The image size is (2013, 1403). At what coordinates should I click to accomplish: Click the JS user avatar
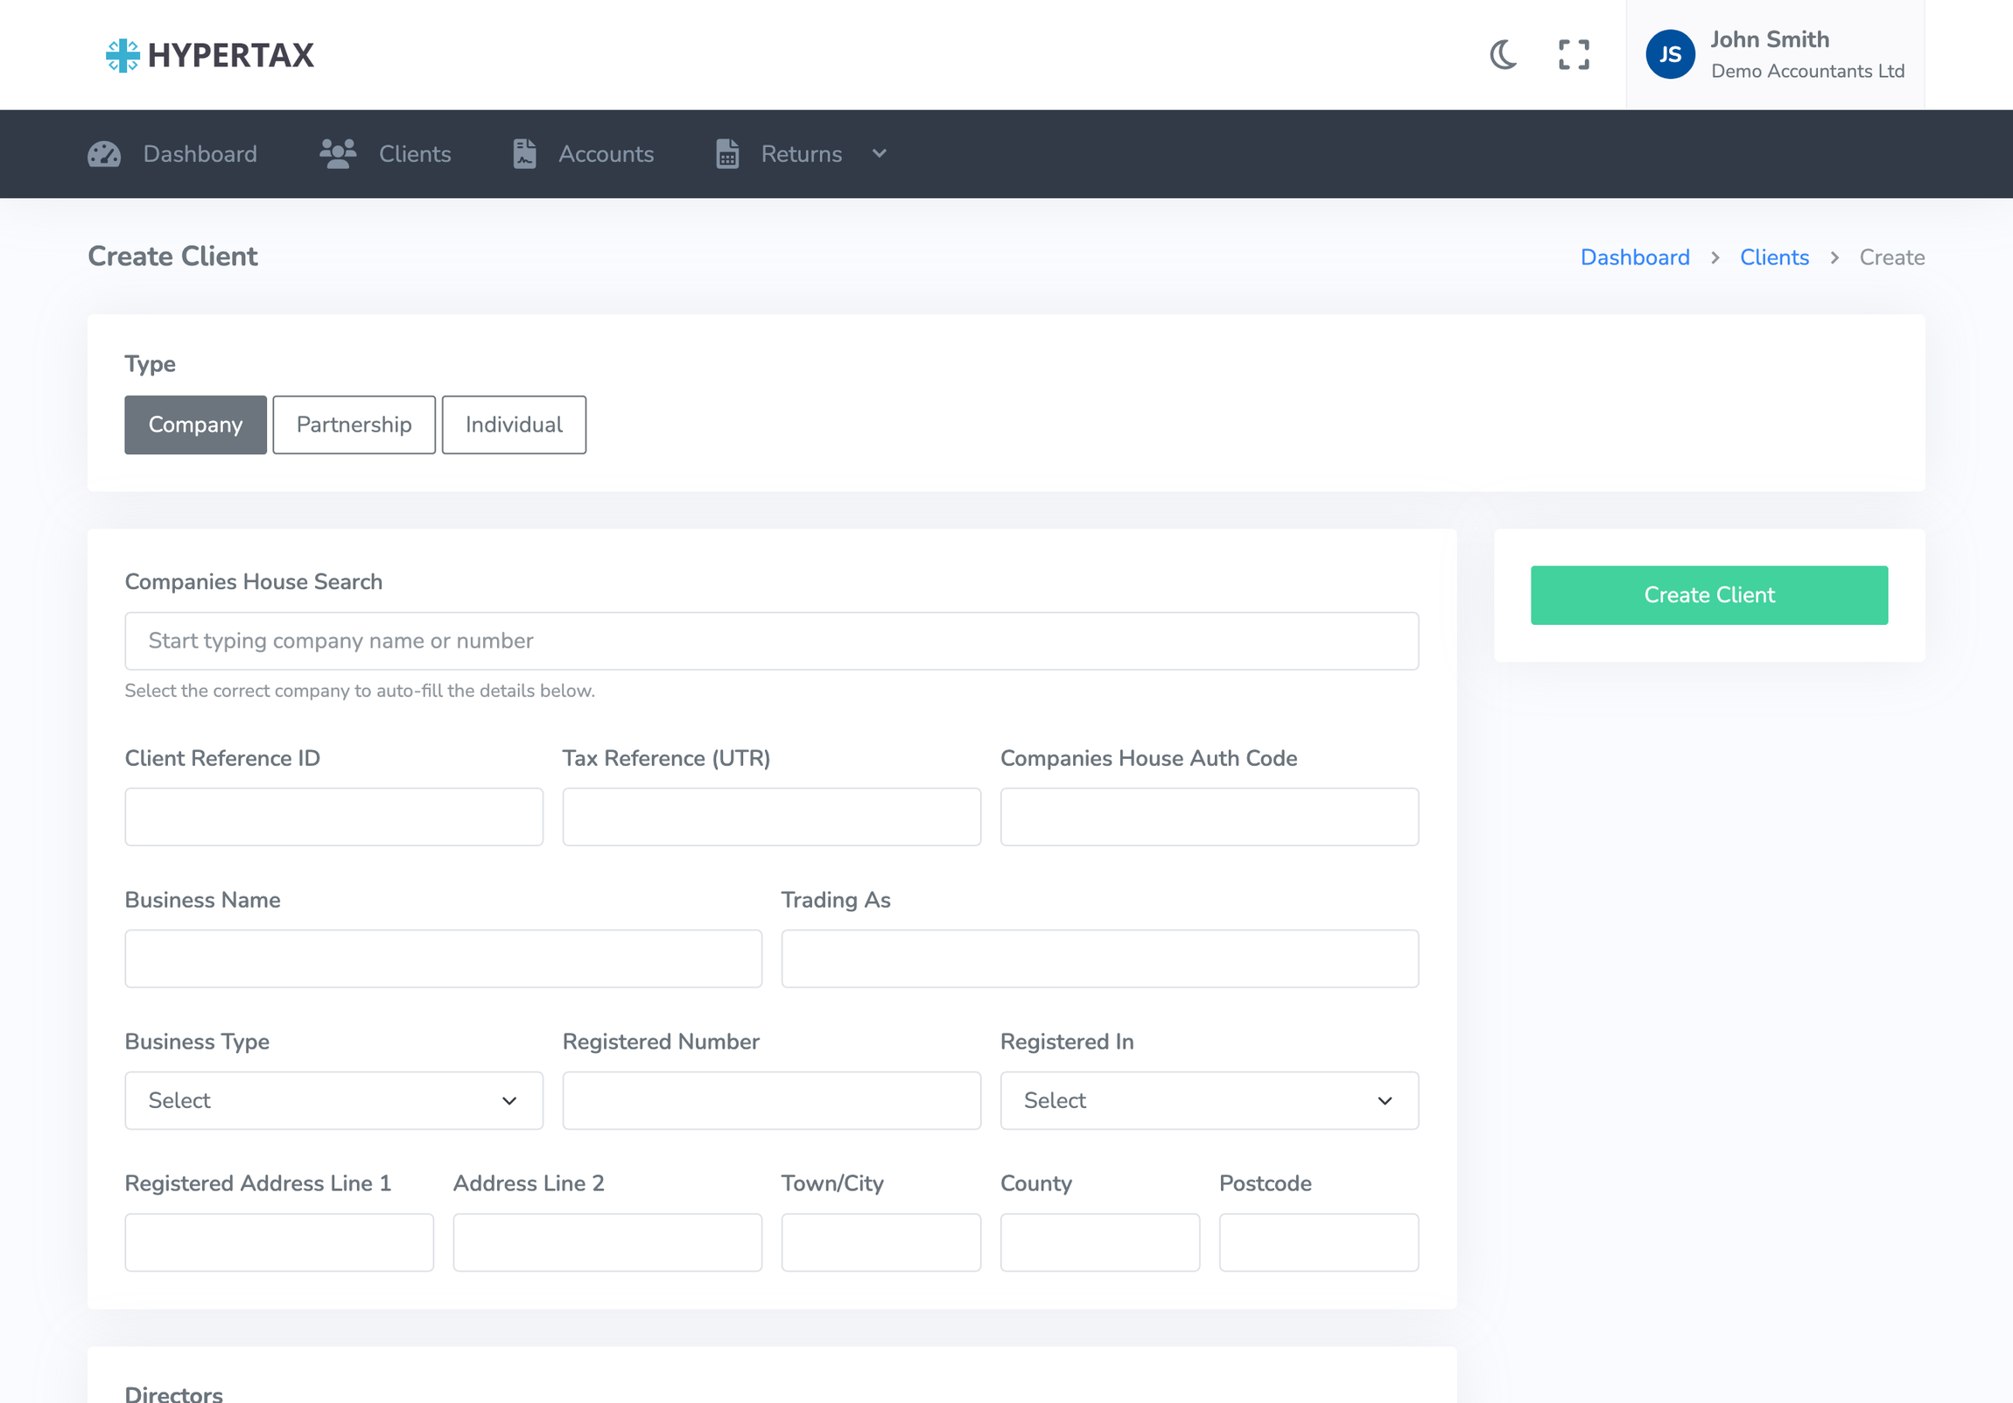[1669, 54]
